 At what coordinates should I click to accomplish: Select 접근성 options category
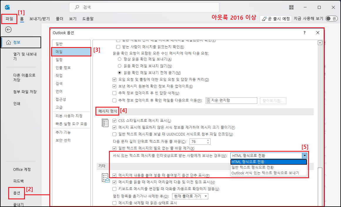click(71, 99)
